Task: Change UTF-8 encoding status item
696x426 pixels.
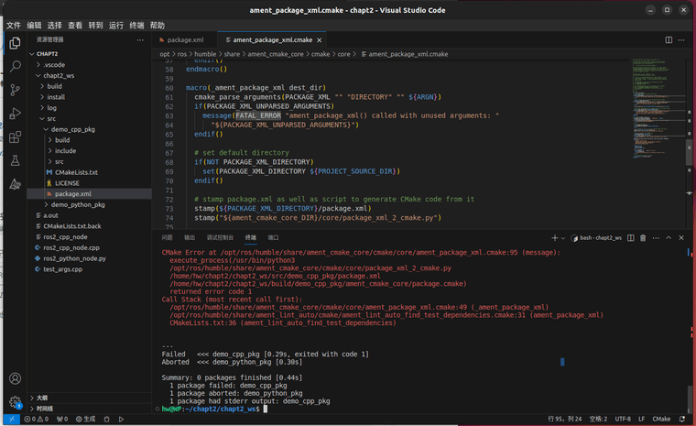Action: [623, 419]
